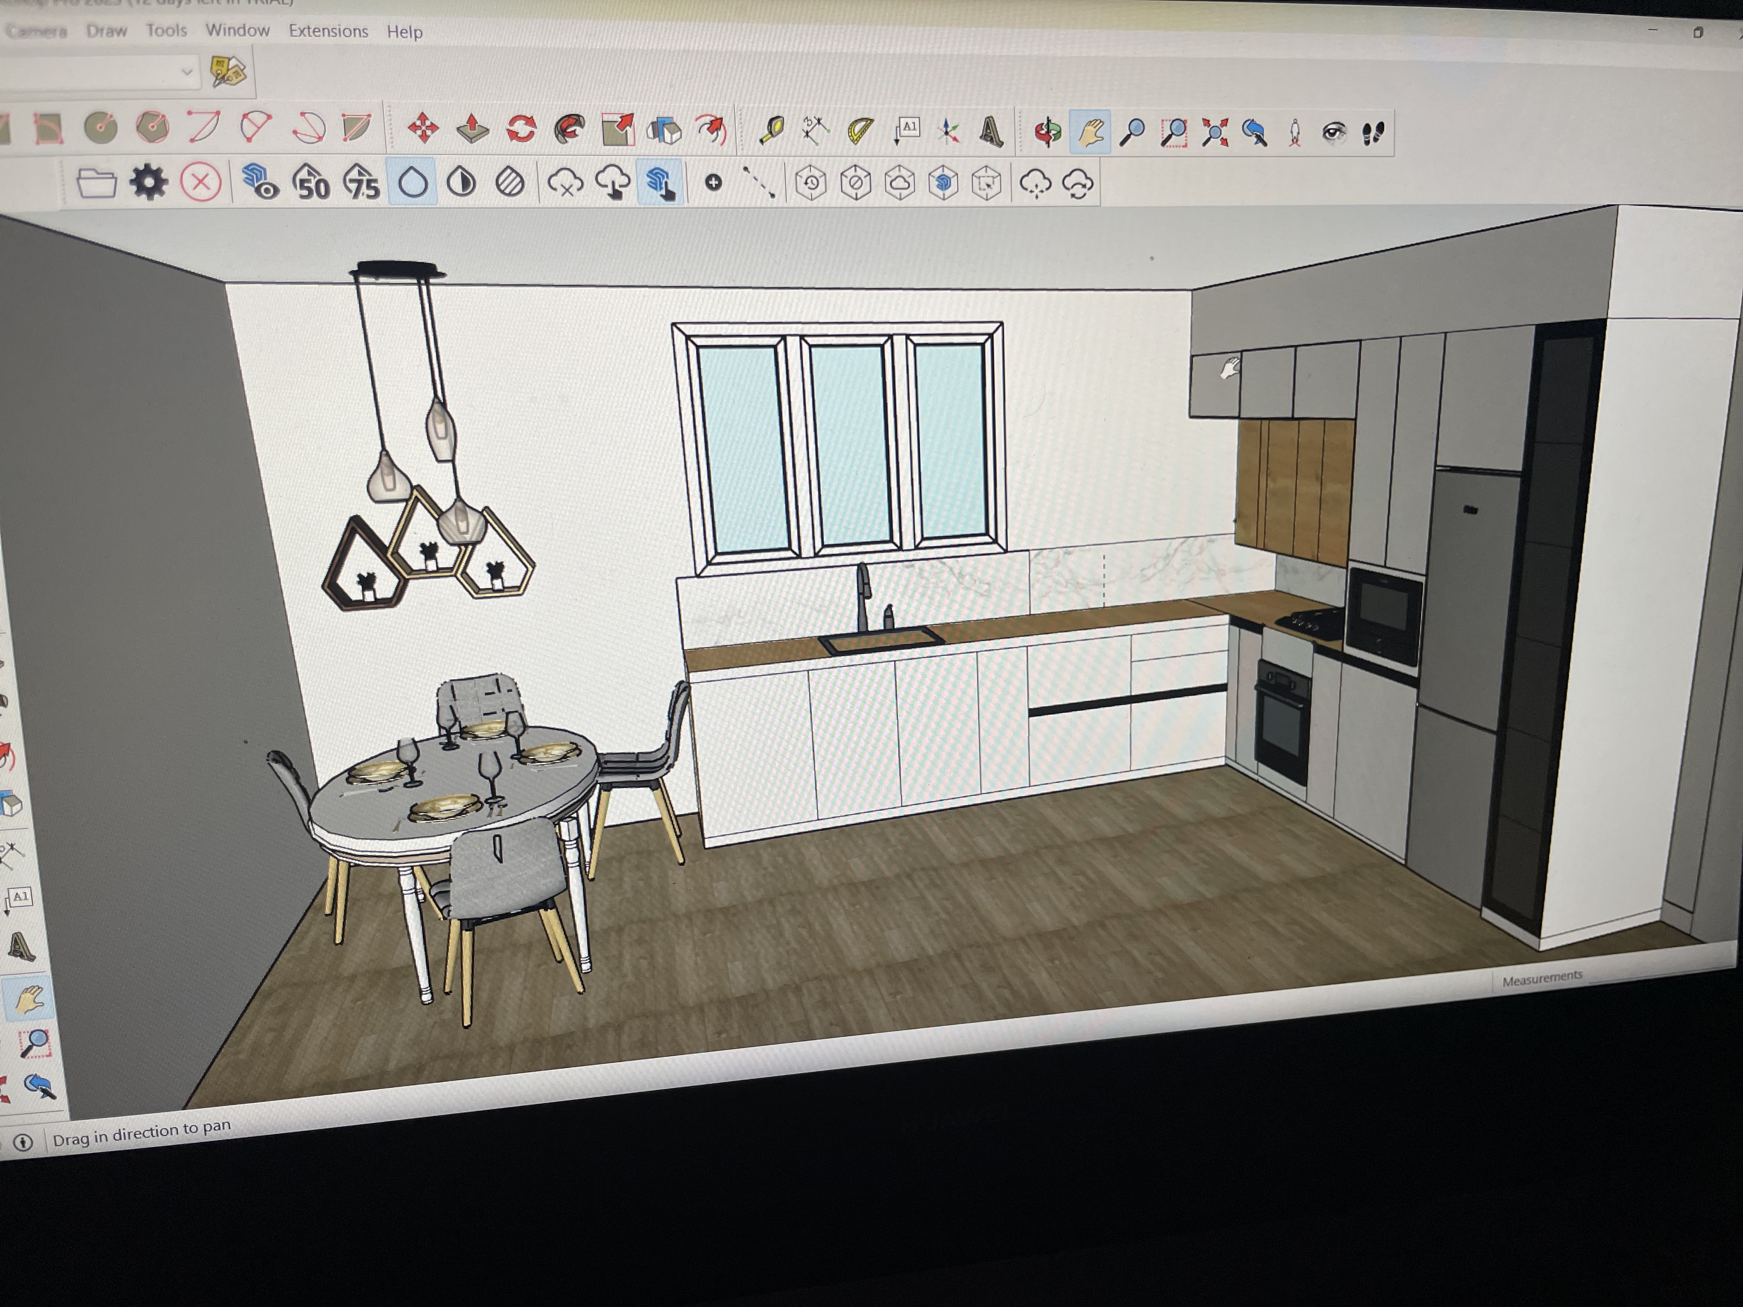Open the Extensions menu
This screenshot has width=1743, height=1307.
(328, 31)
